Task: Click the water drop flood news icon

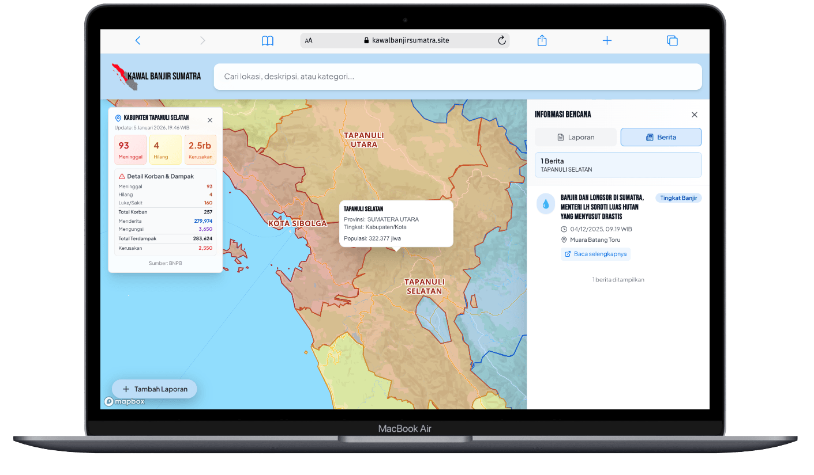Action: 545,204
